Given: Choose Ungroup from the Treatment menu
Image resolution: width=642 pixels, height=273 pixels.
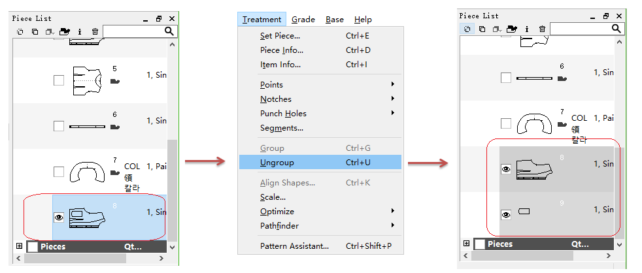Looking at the screenshot, I should click(277, 163).
